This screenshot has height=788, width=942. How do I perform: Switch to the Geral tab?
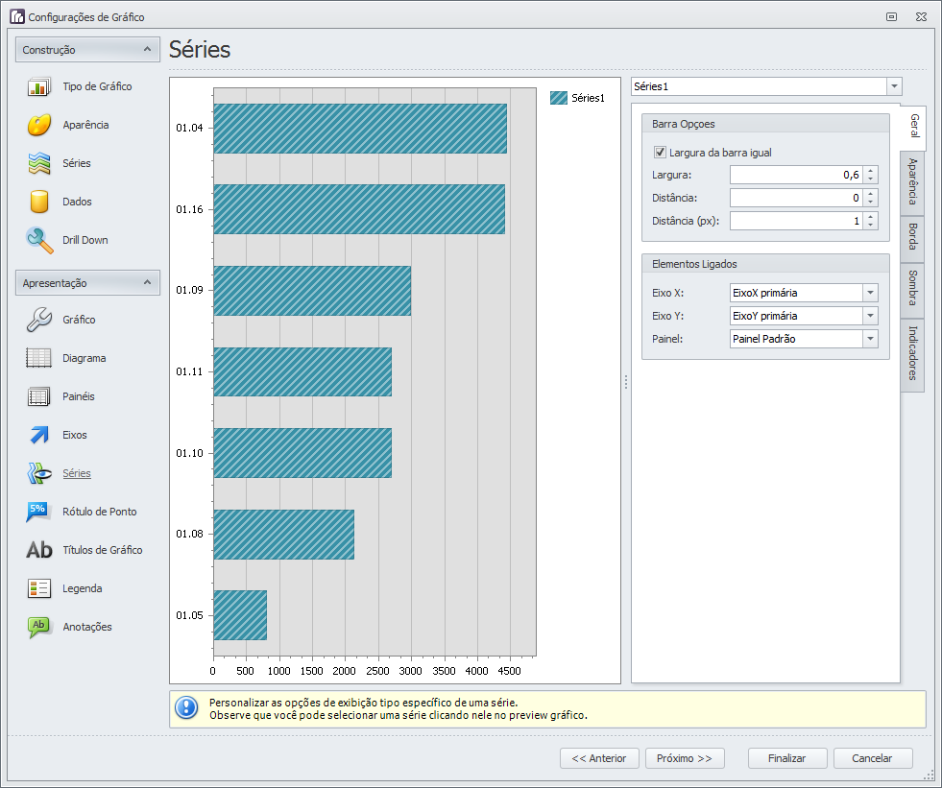tap(913, 126)
